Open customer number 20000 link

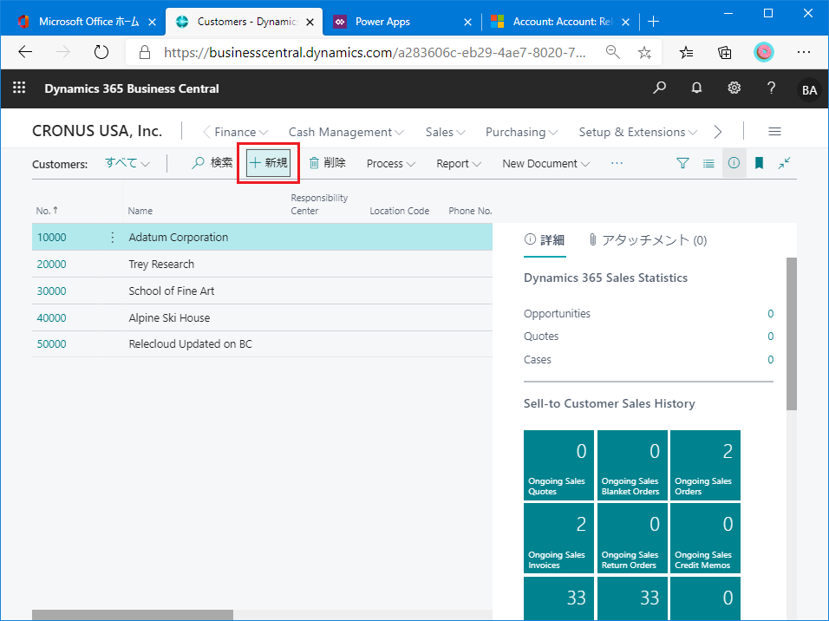(52, 265)
